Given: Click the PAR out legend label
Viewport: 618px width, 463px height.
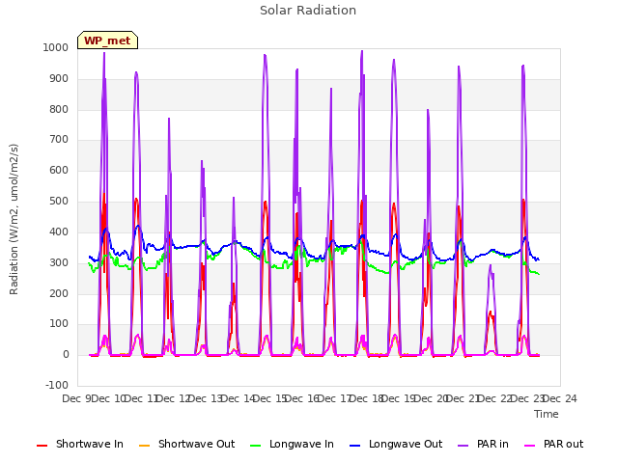Looking at the screenshot, I should click(563, 444).
